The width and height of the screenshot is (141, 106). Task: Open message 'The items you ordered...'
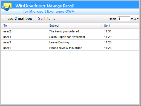65,31
